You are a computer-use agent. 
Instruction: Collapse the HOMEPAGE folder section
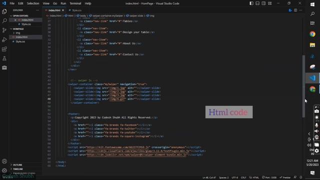[x=25, y=29]
